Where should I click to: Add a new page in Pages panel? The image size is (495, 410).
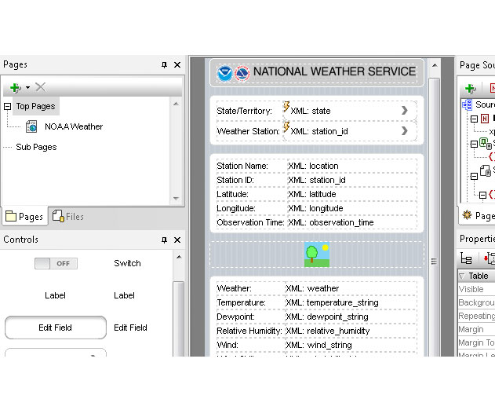coord(15,87)
